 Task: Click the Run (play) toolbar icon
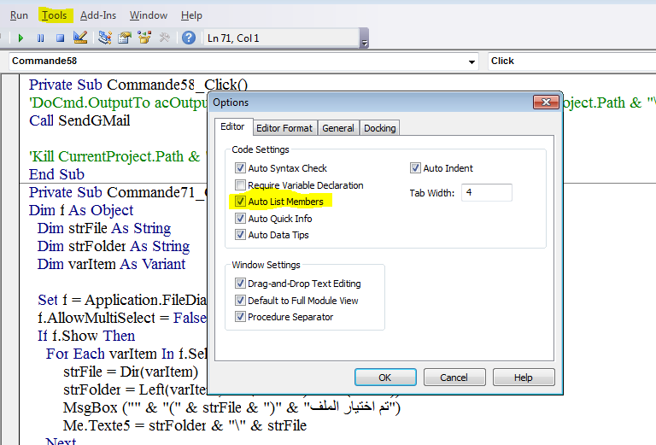[20, 38]
